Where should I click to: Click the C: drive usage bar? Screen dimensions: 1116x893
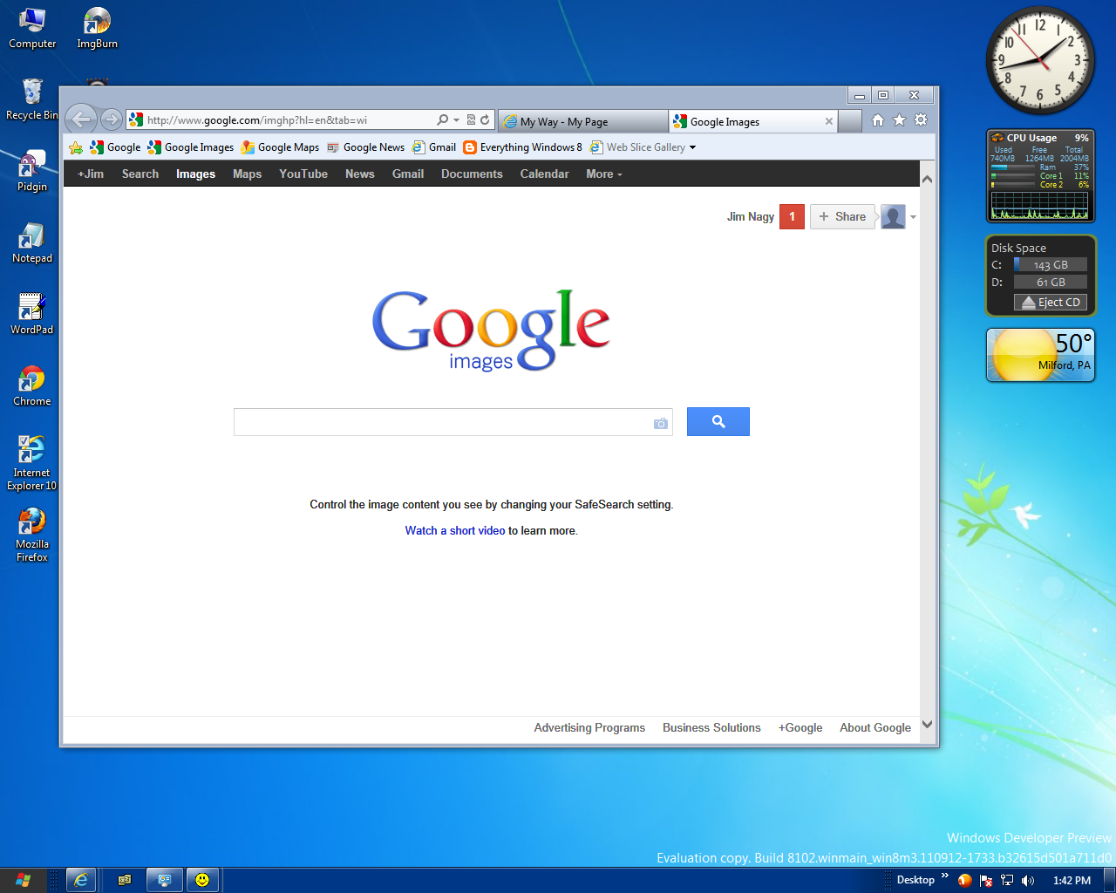[1051, 264]
